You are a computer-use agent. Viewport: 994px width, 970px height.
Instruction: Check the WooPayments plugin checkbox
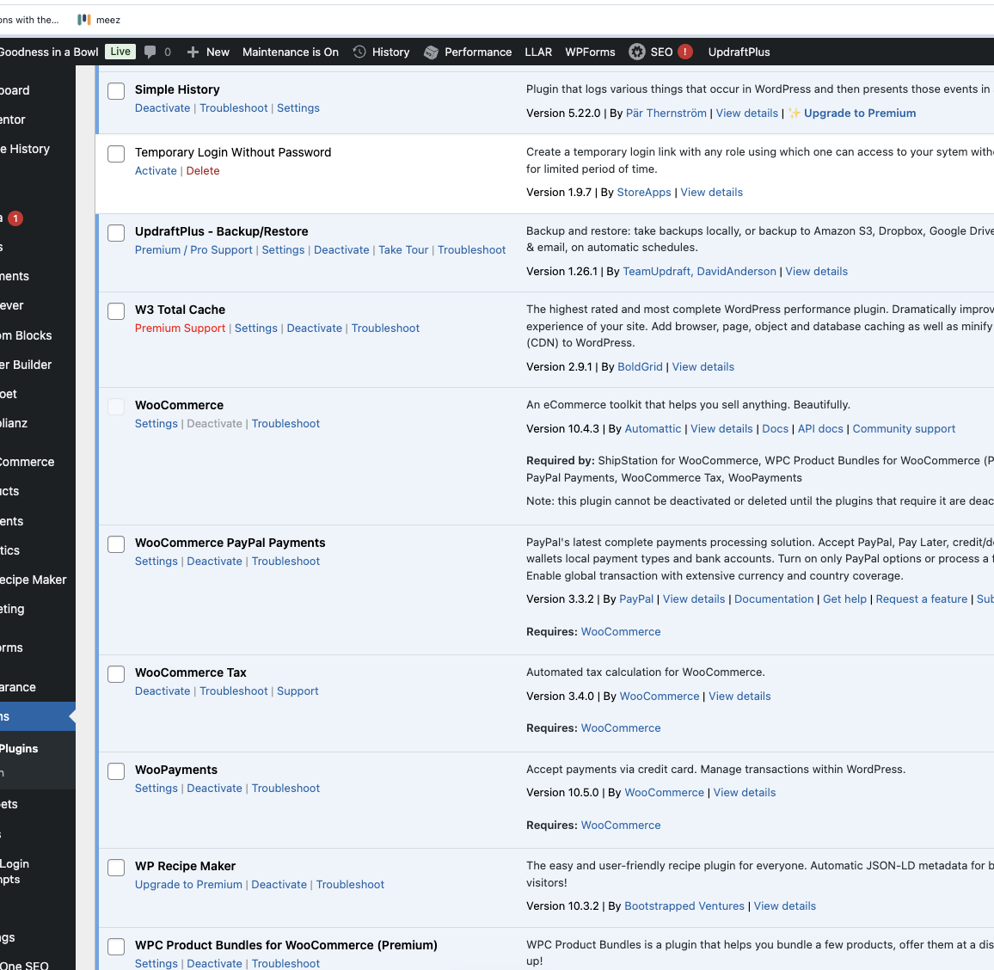coord(116,771)
